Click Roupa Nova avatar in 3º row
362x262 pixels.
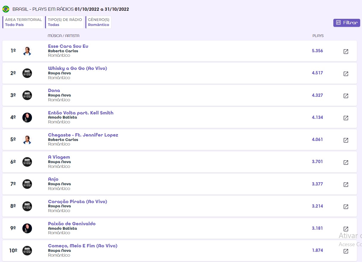pyautogui.click(x=27, y=95)
